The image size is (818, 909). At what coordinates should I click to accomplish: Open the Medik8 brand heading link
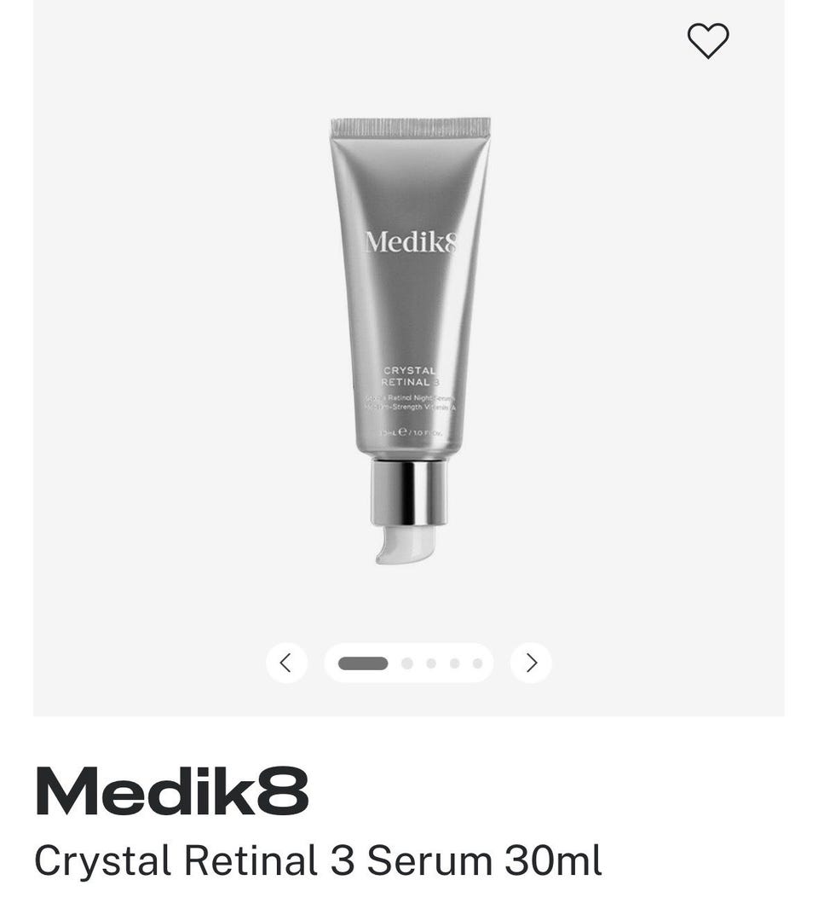click(172, 791)
